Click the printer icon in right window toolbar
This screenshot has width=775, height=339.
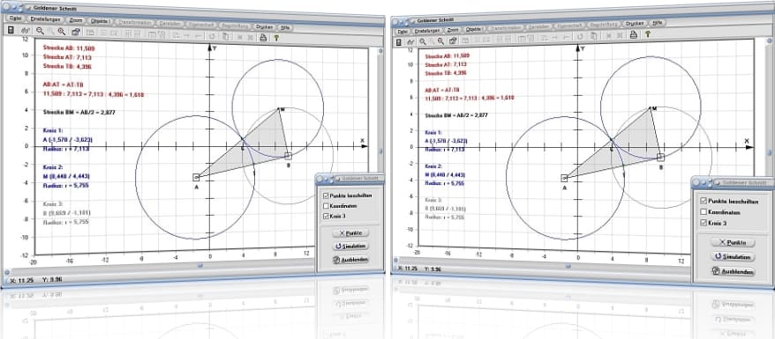click(633, 34)
